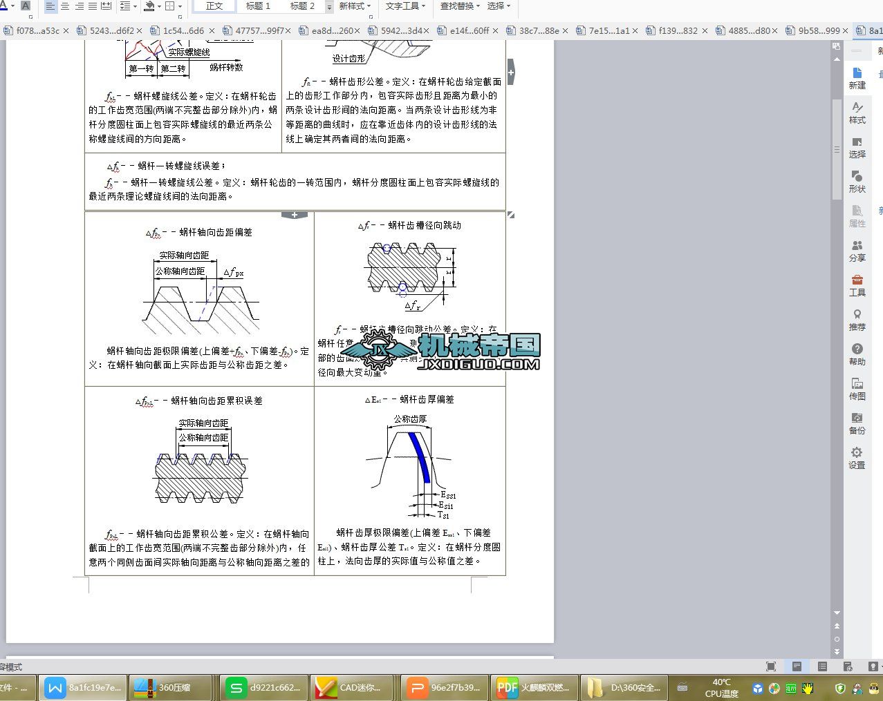Open 360压缩 from the taskbar
The height and width of the screenshot is (701, 883).
click(x=171, y=688)
